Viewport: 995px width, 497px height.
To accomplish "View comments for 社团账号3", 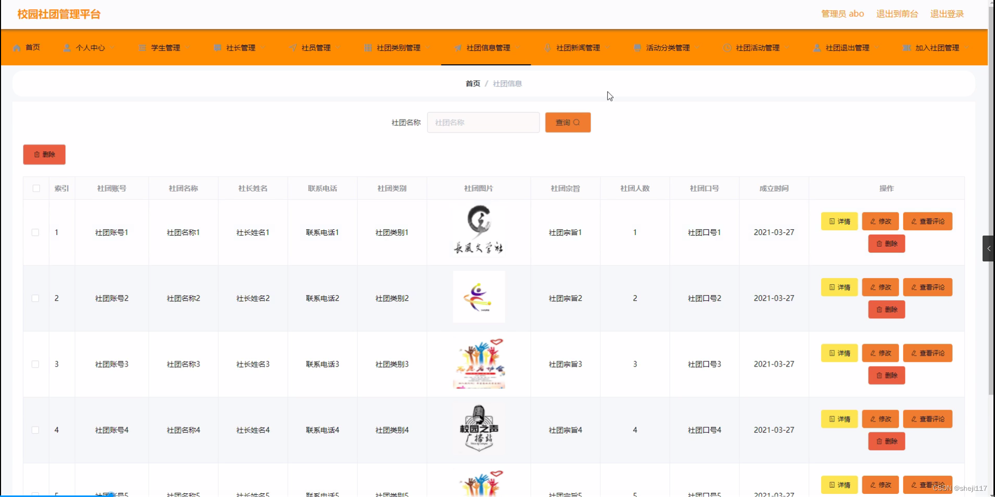I will point(928,353).
